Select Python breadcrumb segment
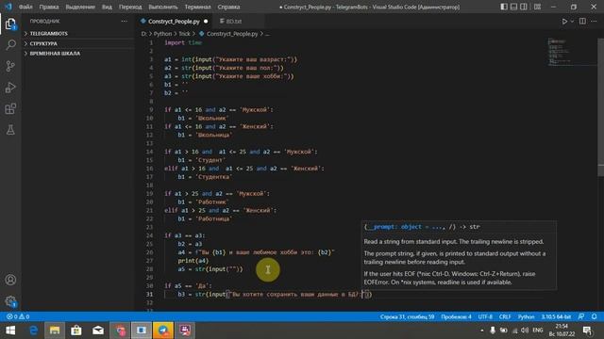 (162, 34)
